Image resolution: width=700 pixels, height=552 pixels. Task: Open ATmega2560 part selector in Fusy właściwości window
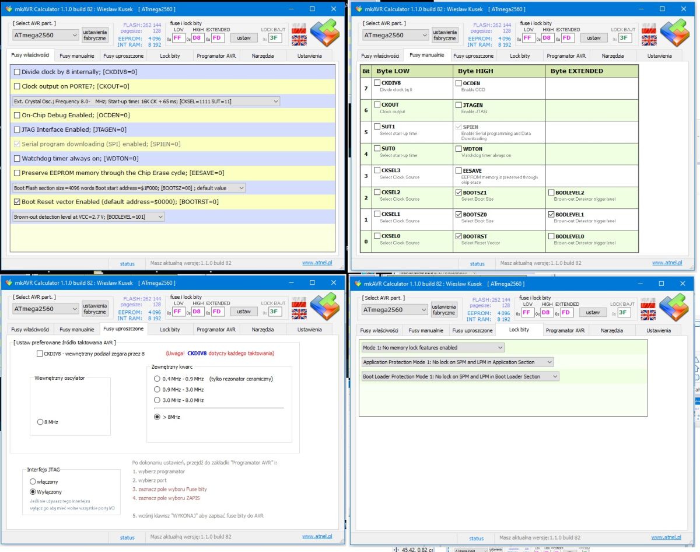(x=44, y=35)
